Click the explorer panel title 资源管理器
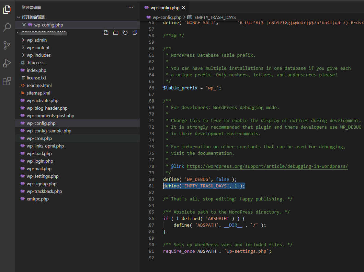This screenshot has height=272, width=364. pos(31,8)
